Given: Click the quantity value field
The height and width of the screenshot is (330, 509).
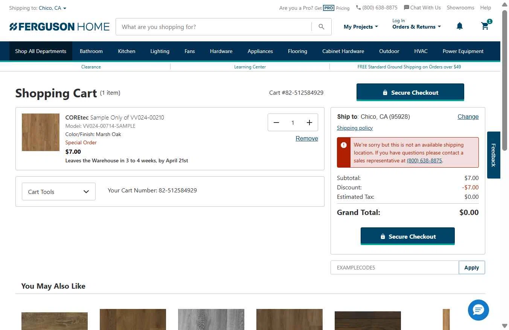Looking at the screenshot, I should (x=293, y=123).
